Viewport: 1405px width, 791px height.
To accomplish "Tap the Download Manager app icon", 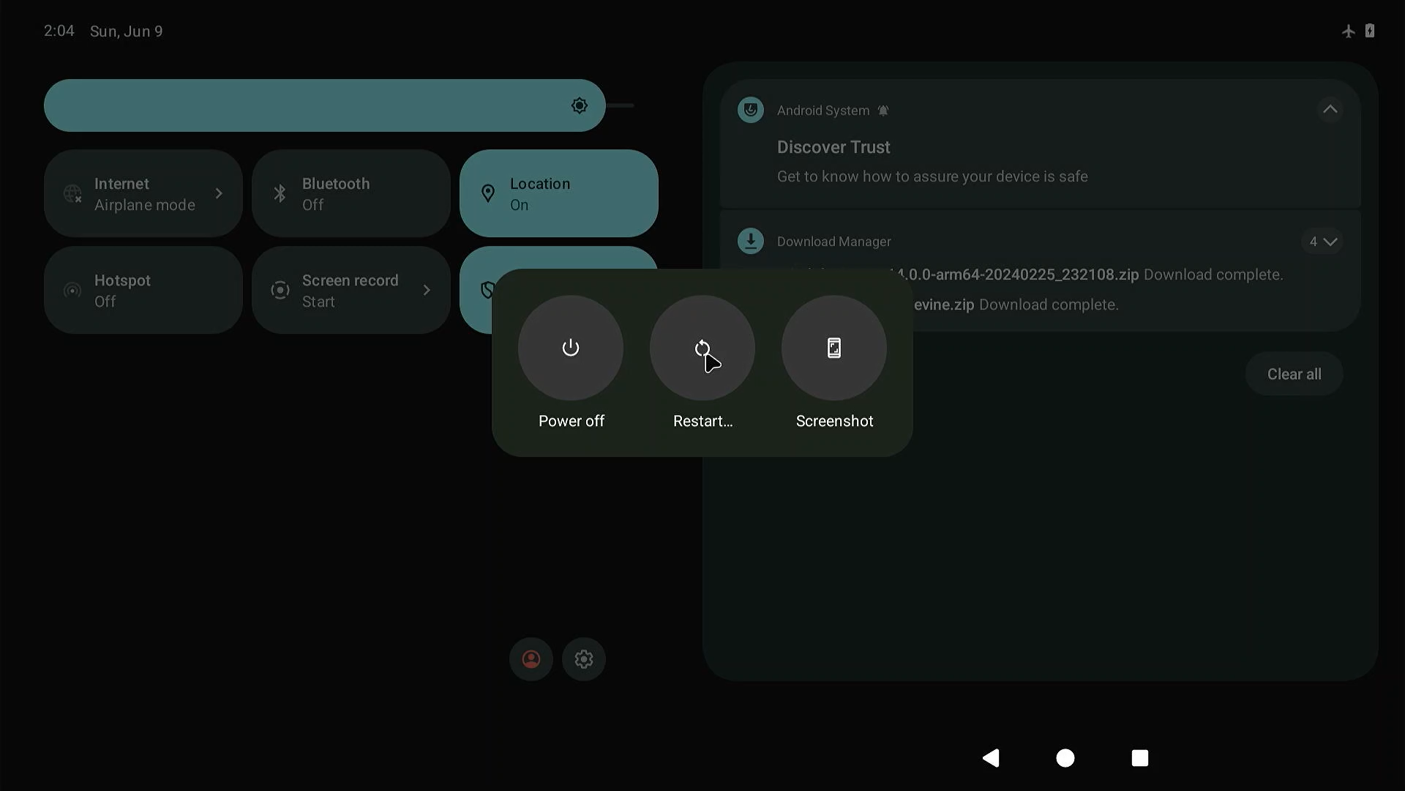I will click(x=750, y=241).
